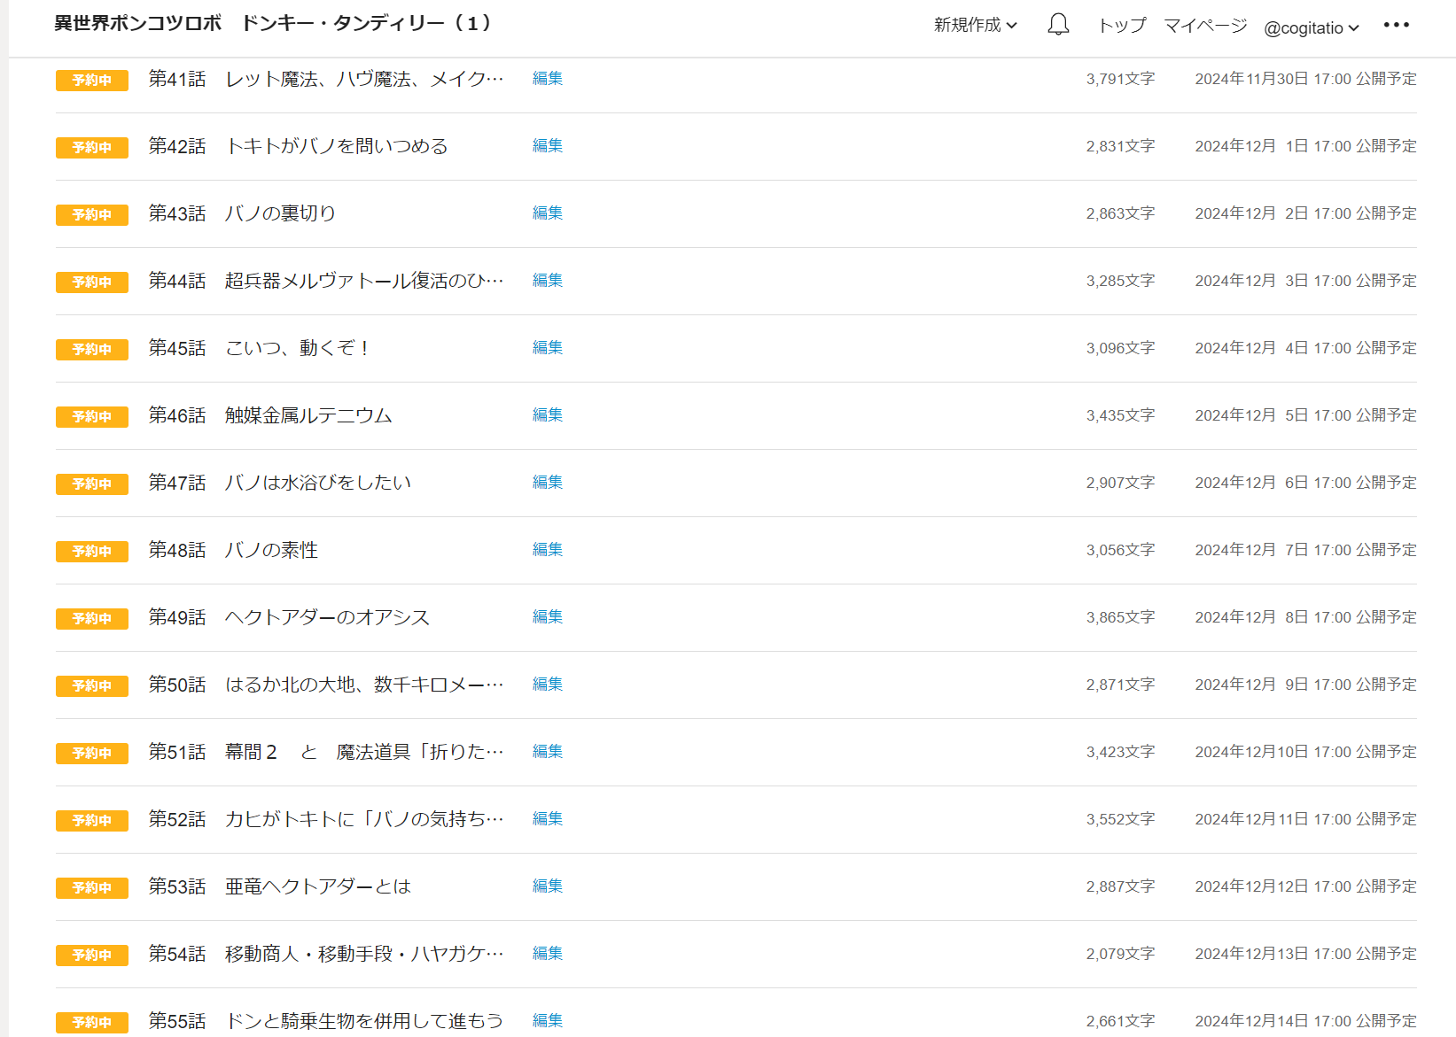Click the 予約中 badge on 第50話
Image resolution: width=1456 pixels, height=1037 pixels.
tap(92, 685)
